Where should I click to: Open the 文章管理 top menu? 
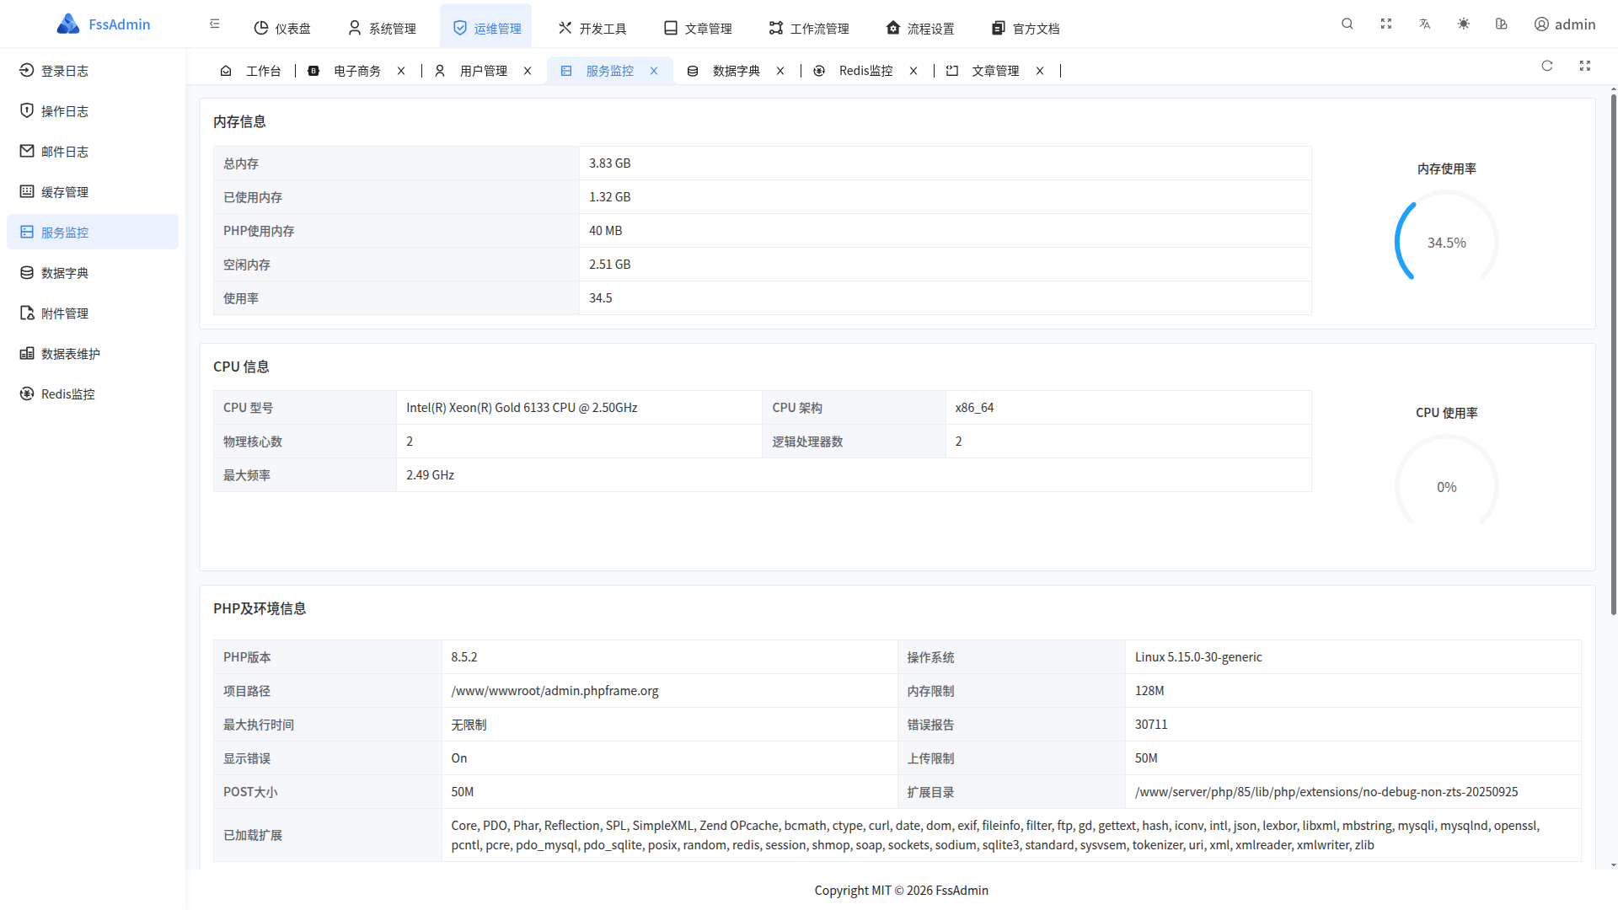coord(698,29)
